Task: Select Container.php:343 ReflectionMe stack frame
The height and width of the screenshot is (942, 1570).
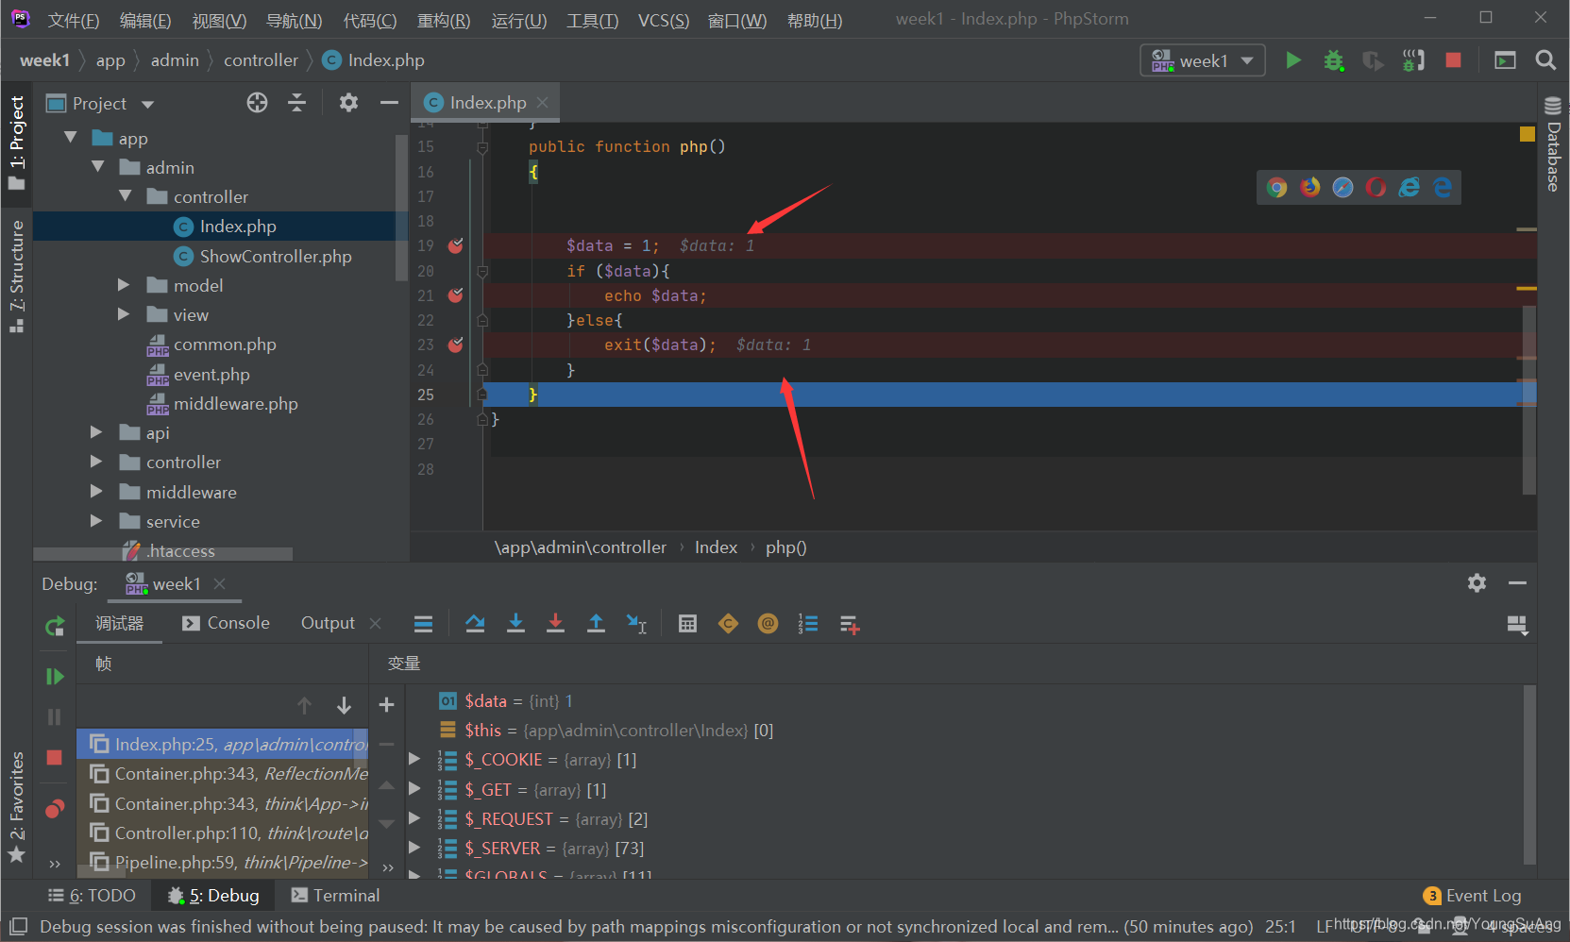Action: (224, 773)
